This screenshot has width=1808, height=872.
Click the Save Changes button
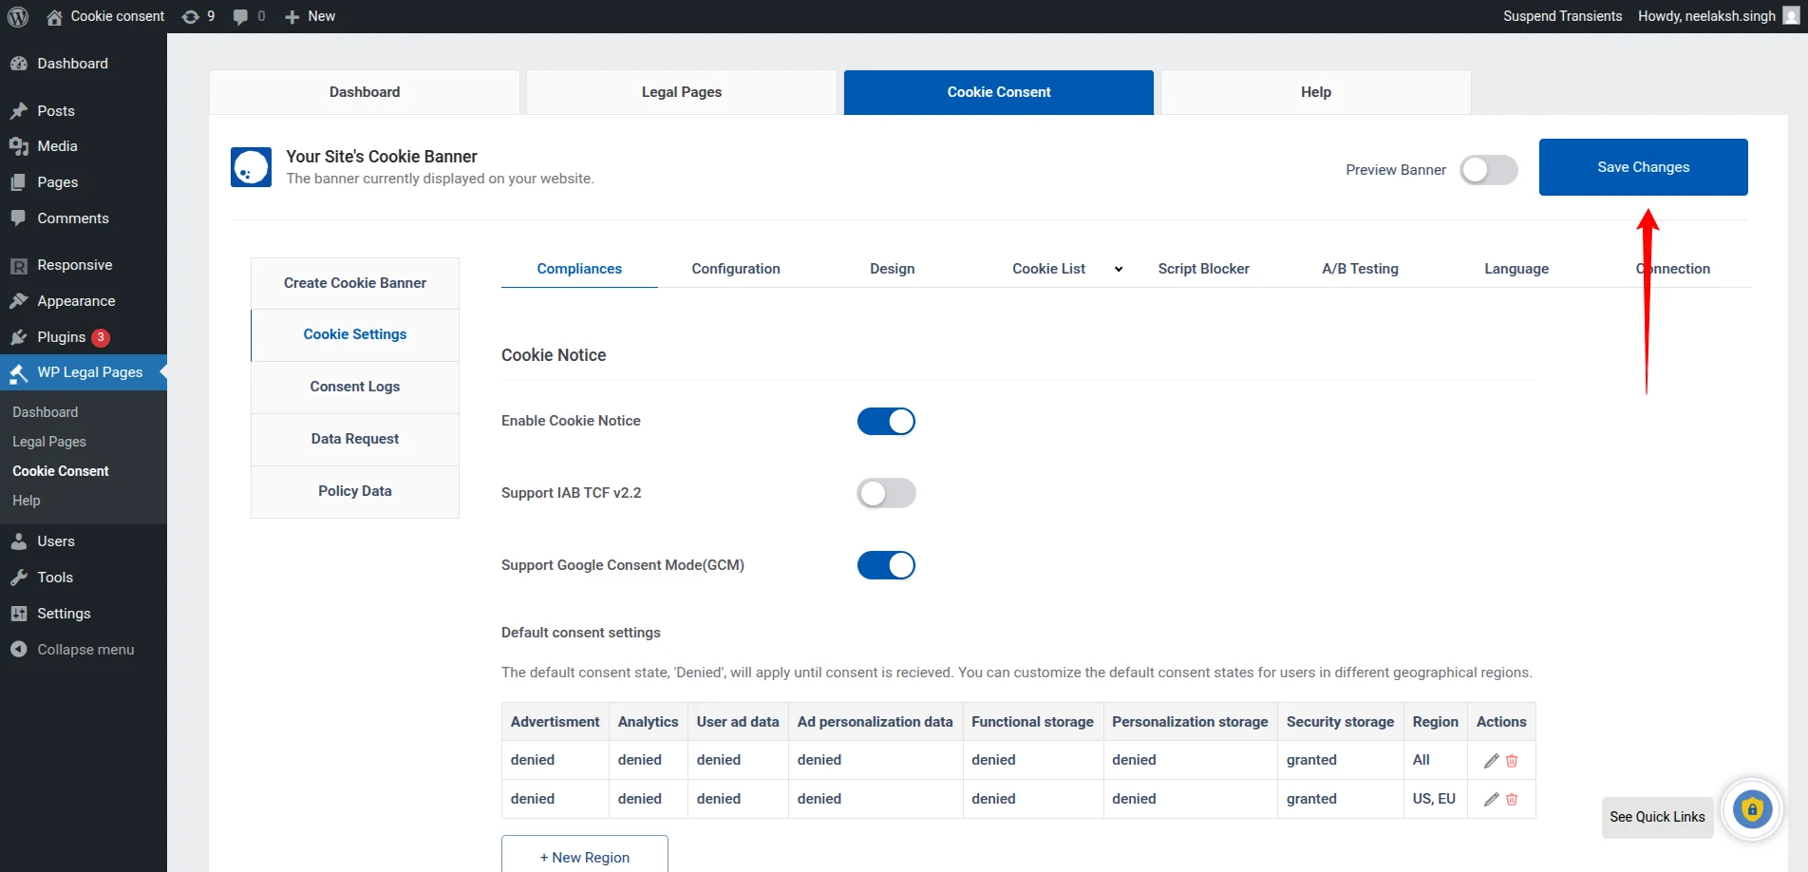coord(1643,167)
